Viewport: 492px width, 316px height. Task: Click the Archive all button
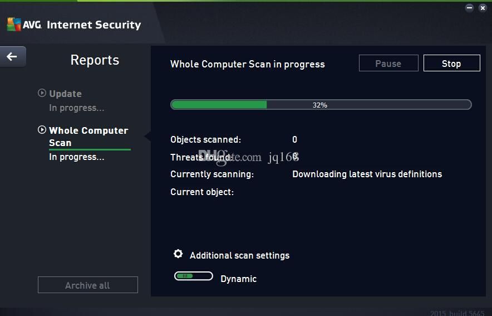(x=88, y=285)
